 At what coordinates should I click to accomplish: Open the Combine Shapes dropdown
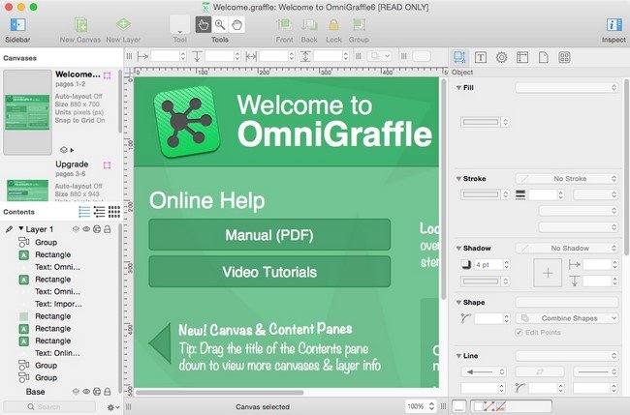coord(567,318)
